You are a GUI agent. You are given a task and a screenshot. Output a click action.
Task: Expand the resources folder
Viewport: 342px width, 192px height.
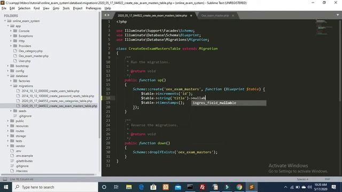click(x=8, y=126)
